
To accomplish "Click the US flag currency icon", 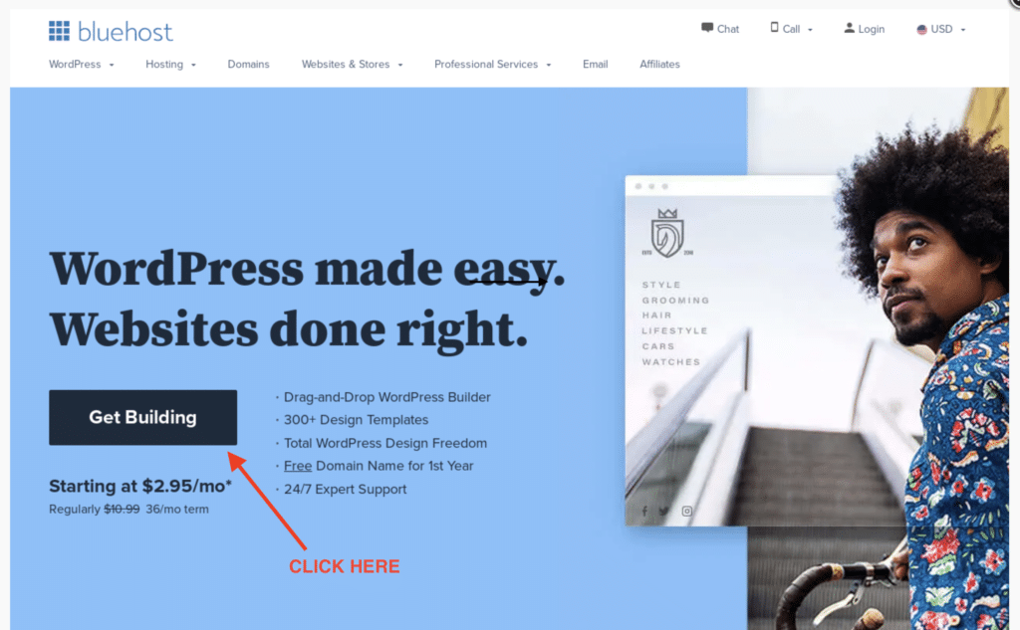I will coord(921,29).
